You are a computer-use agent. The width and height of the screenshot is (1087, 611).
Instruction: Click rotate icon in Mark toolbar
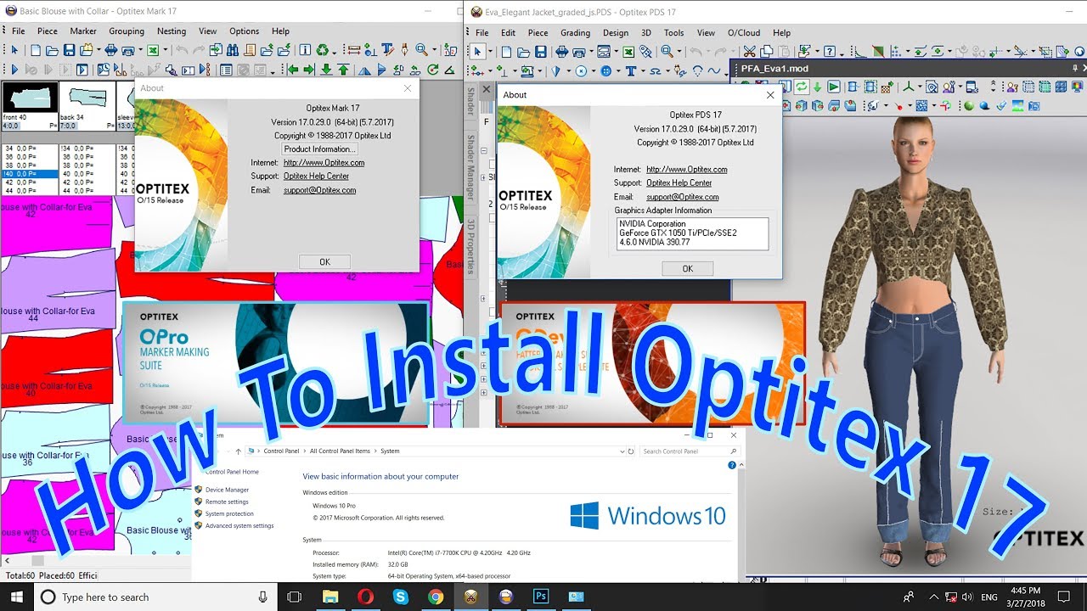coord(432,70)
